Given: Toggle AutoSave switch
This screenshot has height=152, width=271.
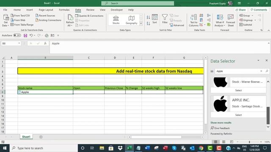Looking at the screenshot, I should [x=17, y=35].
